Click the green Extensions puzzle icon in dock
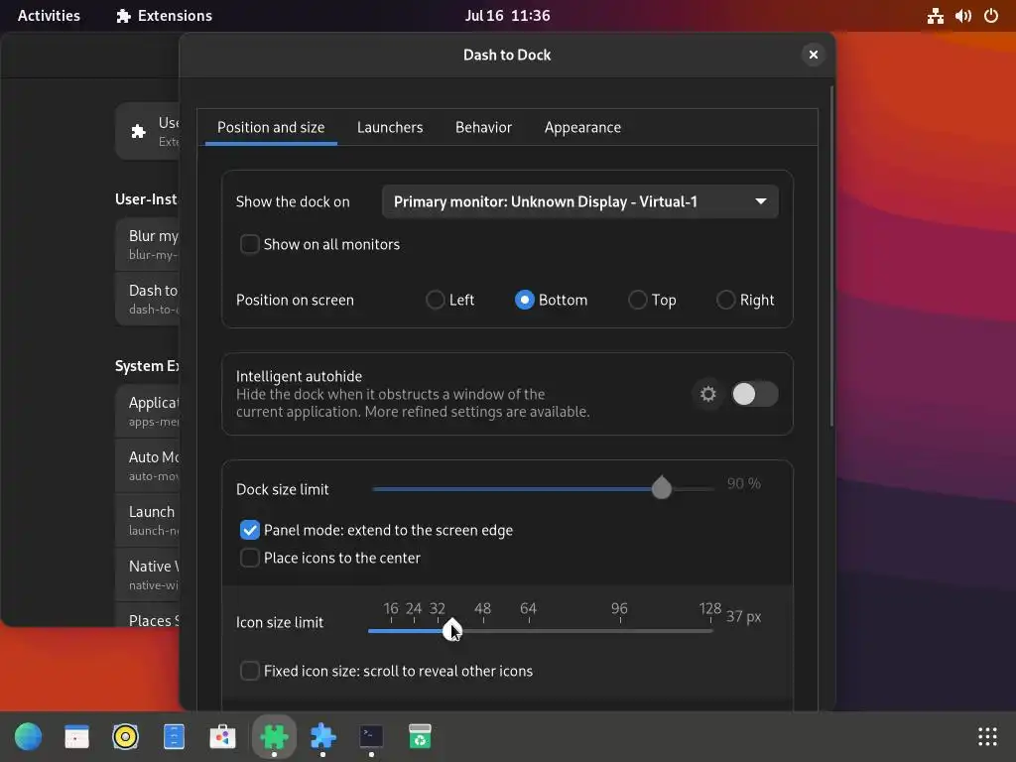Viewport: 1016px width, 762px height. click(274, 737)
